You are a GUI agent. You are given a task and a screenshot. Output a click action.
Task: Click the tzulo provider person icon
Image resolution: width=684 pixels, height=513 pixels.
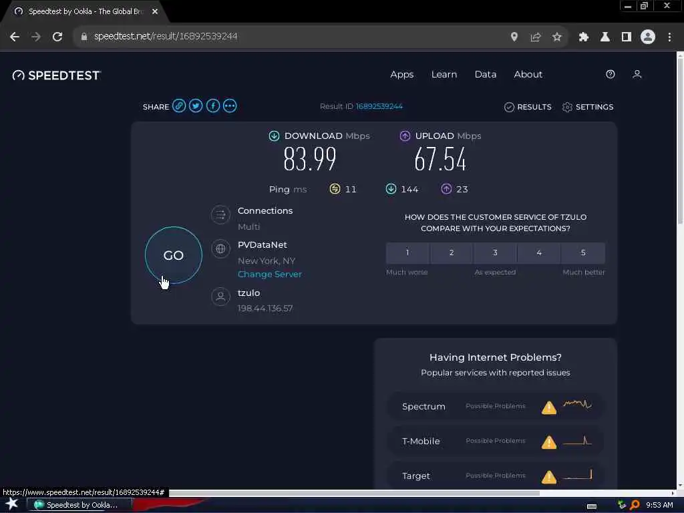tap(220, 297)
